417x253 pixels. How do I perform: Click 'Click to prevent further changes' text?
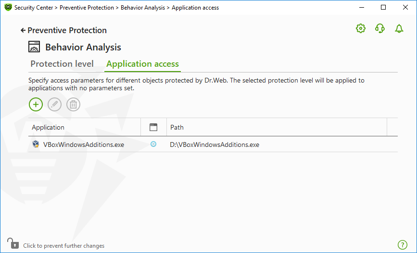[x=64, y=246]
